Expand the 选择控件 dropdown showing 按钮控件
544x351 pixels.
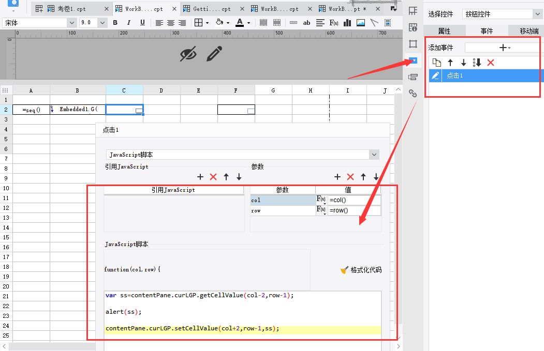tap(537, 14)
